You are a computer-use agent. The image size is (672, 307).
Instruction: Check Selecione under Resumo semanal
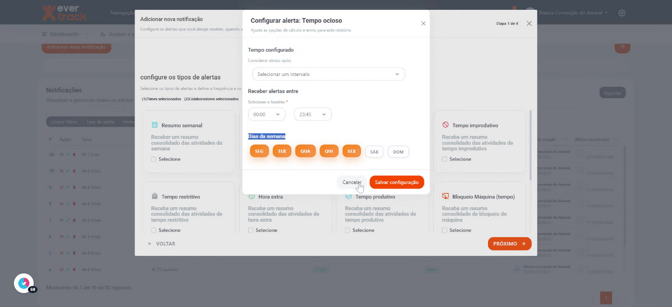[x=154, y=159]
